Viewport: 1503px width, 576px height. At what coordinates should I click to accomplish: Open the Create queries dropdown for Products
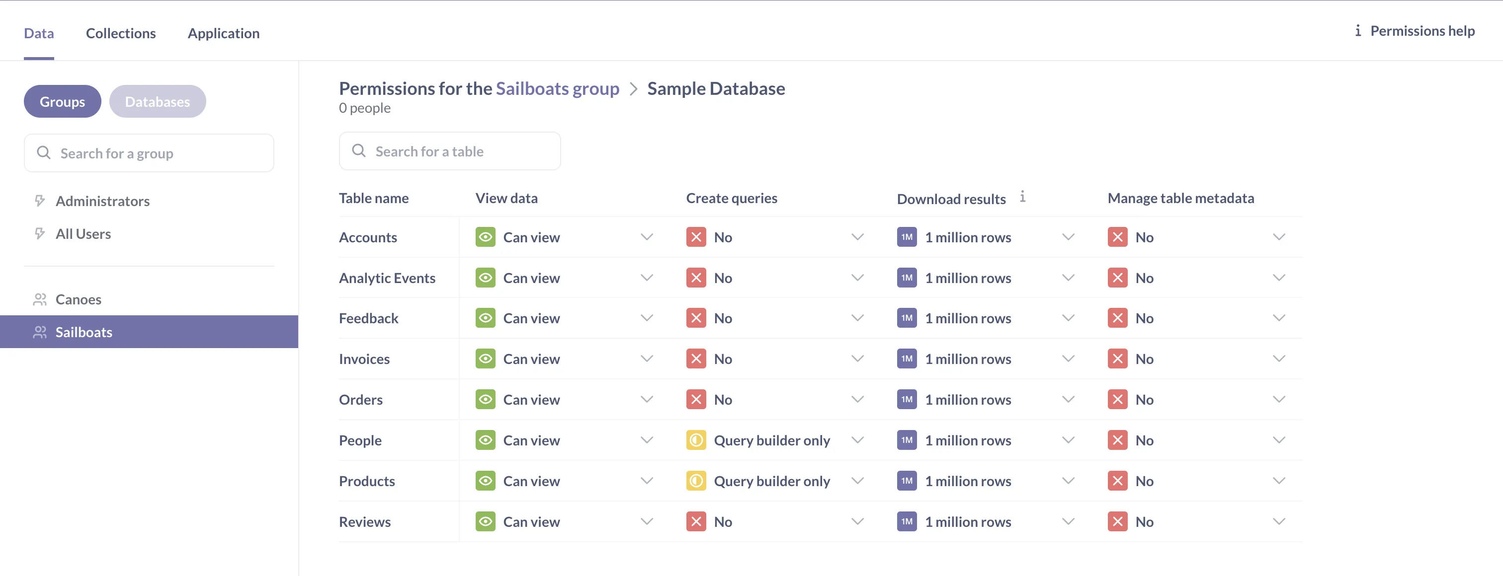coord(857,480)
